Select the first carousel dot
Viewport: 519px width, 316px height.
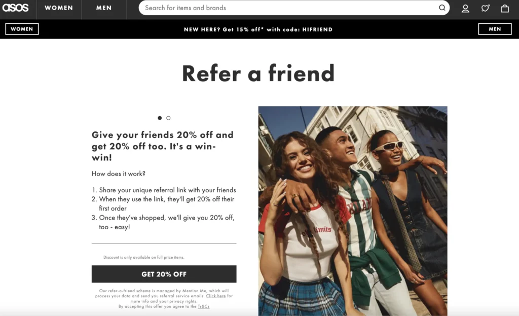[x=160, y=118]
